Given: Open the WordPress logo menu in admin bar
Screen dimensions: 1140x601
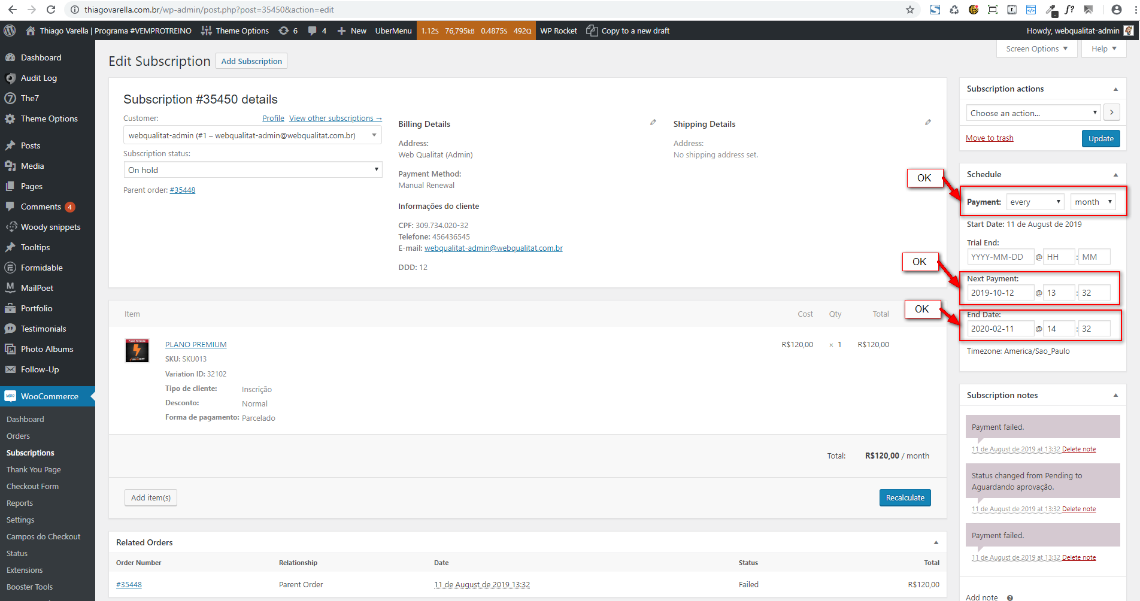Looking at the screenshot, I should [10, 31].
